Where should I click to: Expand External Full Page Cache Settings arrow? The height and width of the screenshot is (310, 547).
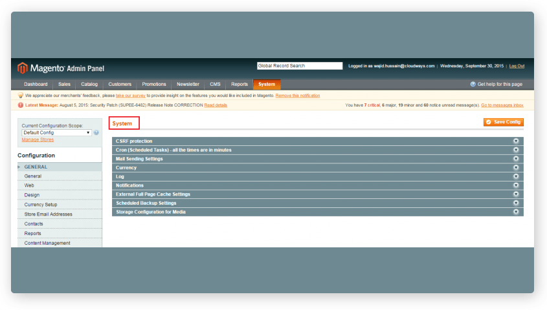pos(515,194)
